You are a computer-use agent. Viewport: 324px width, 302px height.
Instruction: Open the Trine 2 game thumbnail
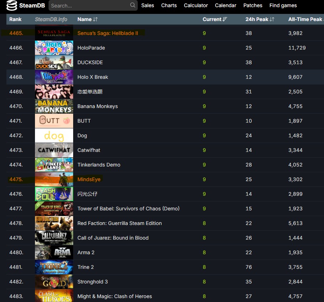click(54, 267)
